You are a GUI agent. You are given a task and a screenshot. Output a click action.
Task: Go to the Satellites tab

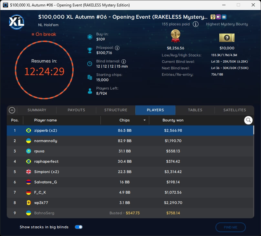(x=235, y=110)
